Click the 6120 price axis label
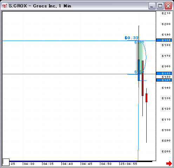Screen dimensions: 174x168 point(166,109)
